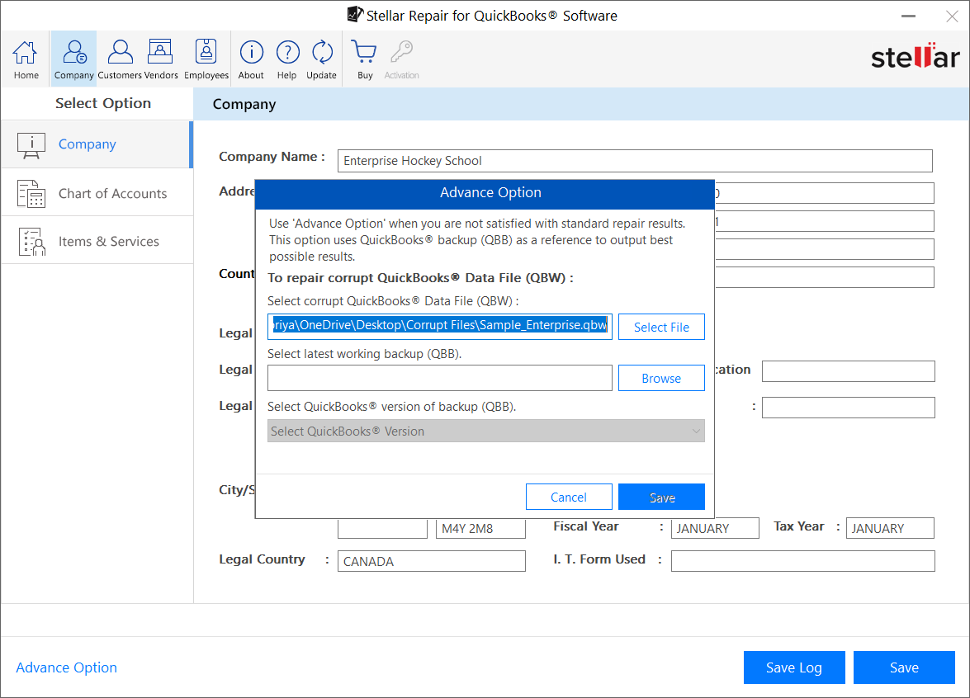Click the corrupt QBW file path field
The width and height of the screenshot is (970, 698).
[x=440, y=327]
